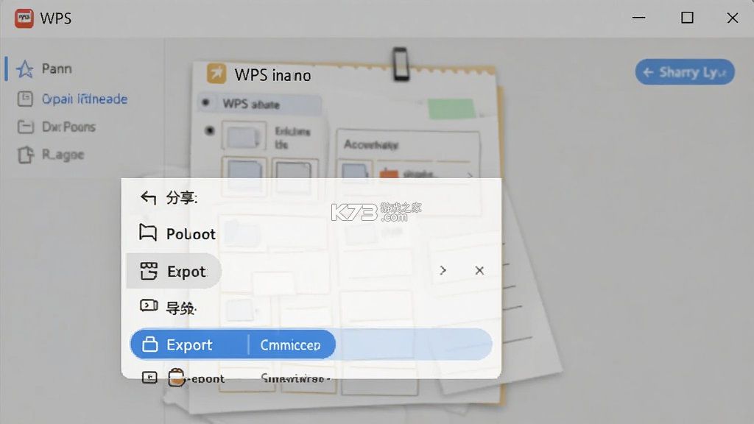Image resolution: width=754 pixels, height=424 pixels.
Task: Click the Cmmiccep button segment
Action: [291, 344]
